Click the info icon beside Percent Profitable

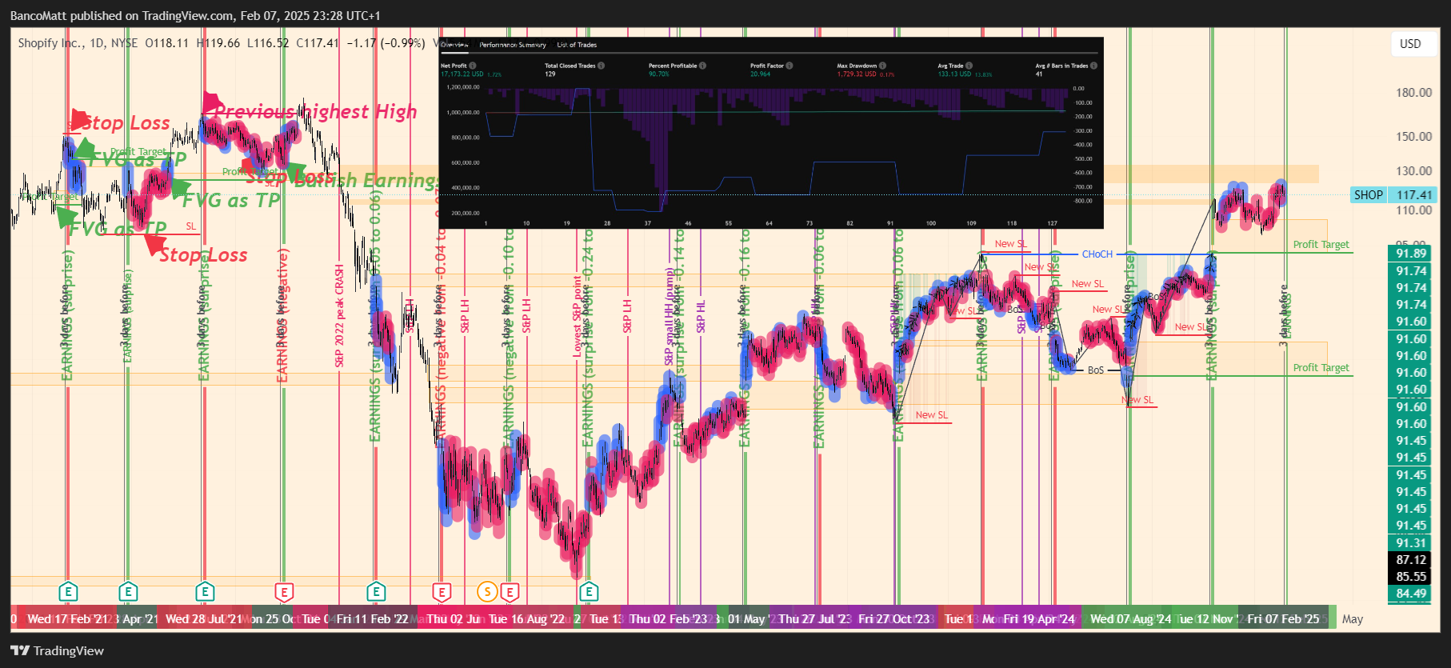(x=702, y=66)
